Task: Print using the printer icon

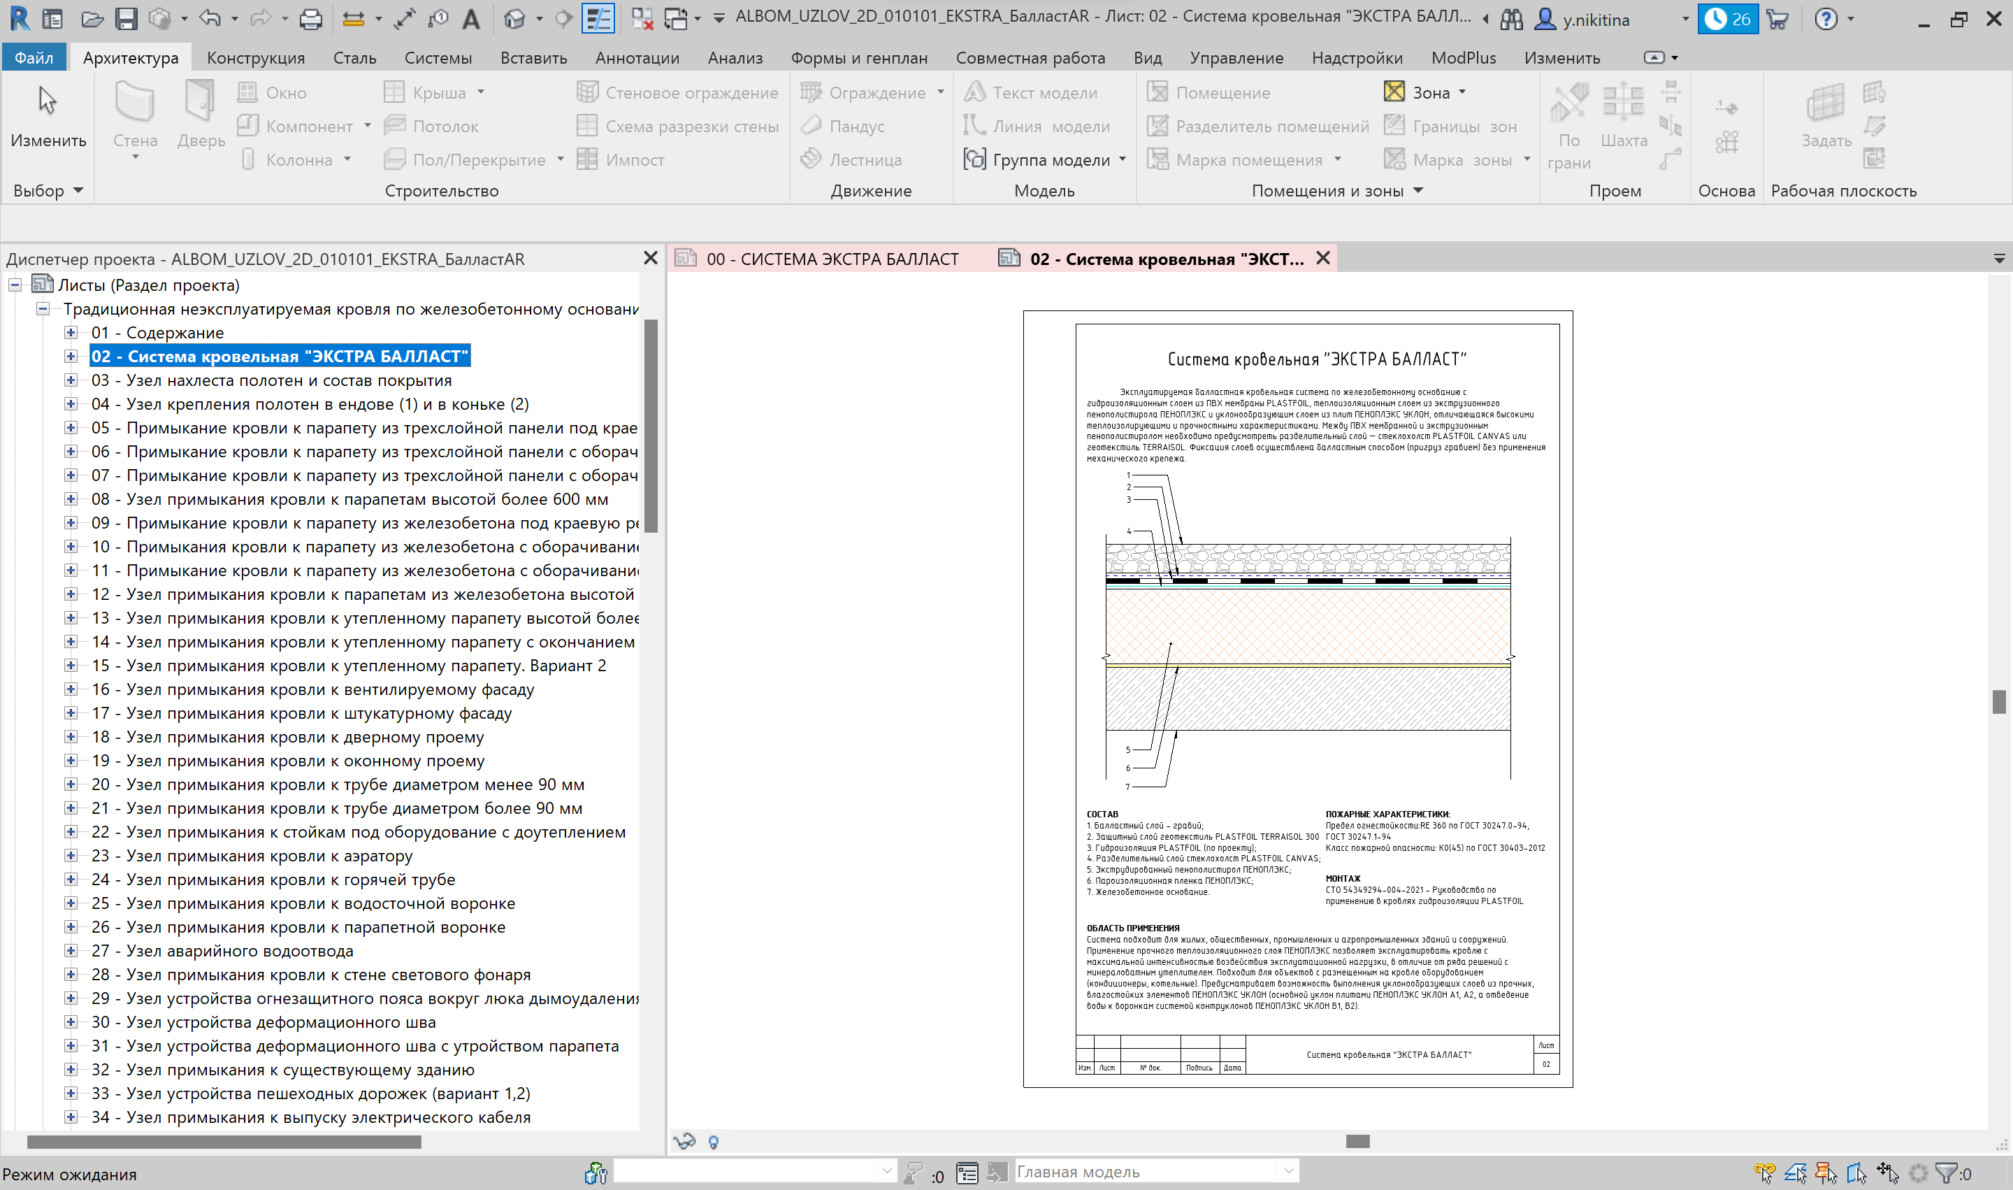Action: (310, 18)
